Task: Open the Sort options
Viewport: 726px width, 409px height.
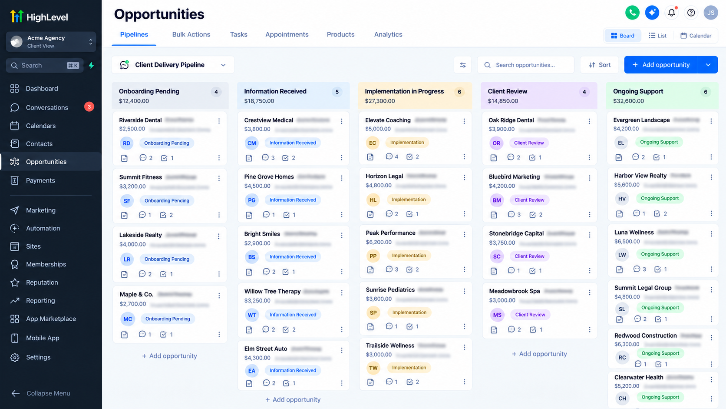Action: coord(600,65)
